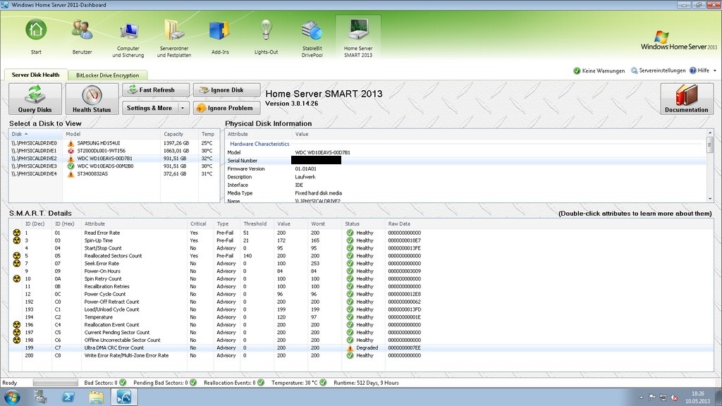Click the Fast Refresh button

tap(156, 90)
